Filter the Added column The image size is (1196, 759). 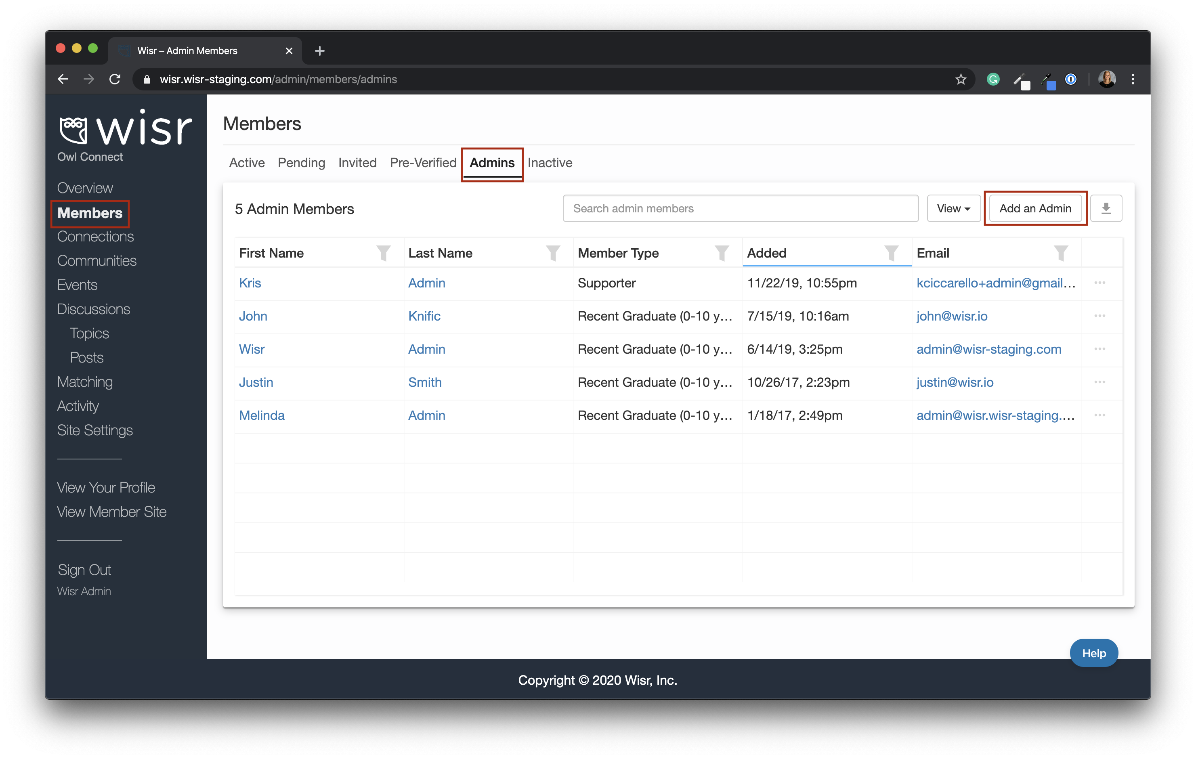click(891, 253)
